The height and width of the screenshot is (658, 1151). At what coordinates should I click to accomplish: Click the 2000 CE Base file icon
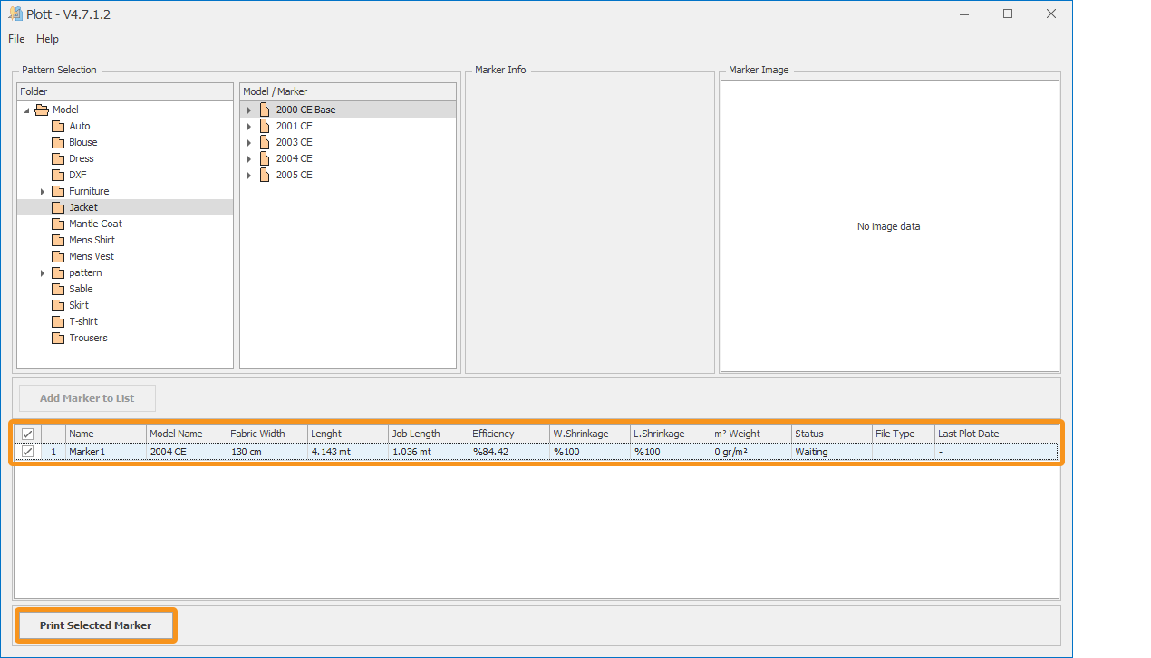[x=265, y=110]
